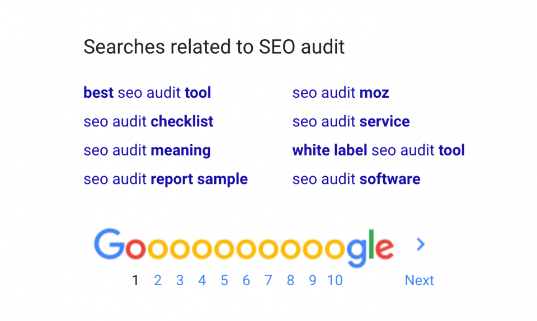Select 'seo audit meaning' suggestion

[147, 150]
